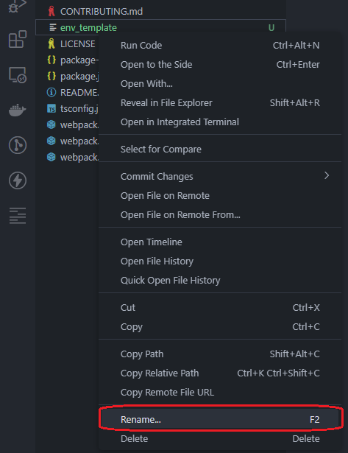Viewport: 348px width, 453px height.
Task: Open the Run and Debug icon
Action: (x=18, y=6)
